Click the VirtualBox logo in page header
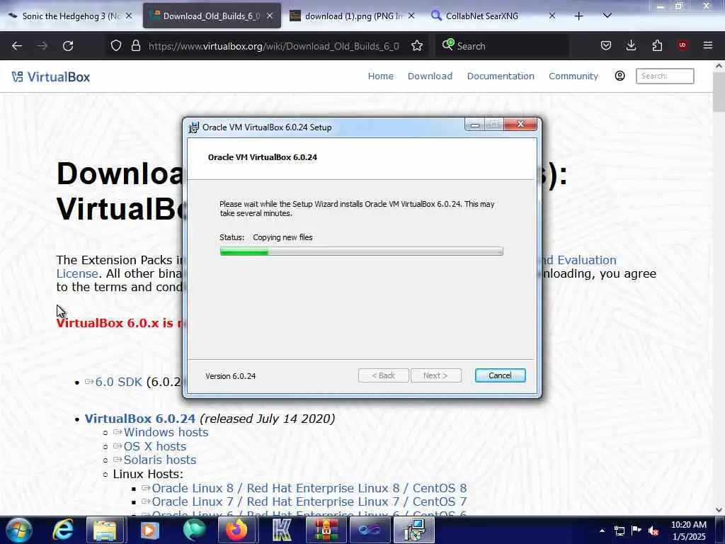The width and height of the screenshot is (725, 544). point(51,76)
